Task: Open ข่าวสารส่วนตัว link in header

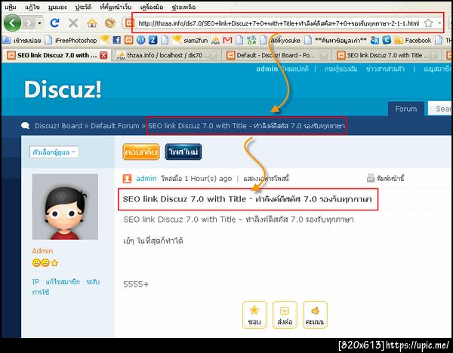Action: click(385, 69)
